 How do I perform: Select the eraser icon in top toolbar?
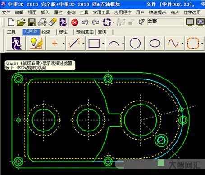(x=53, y=22)
